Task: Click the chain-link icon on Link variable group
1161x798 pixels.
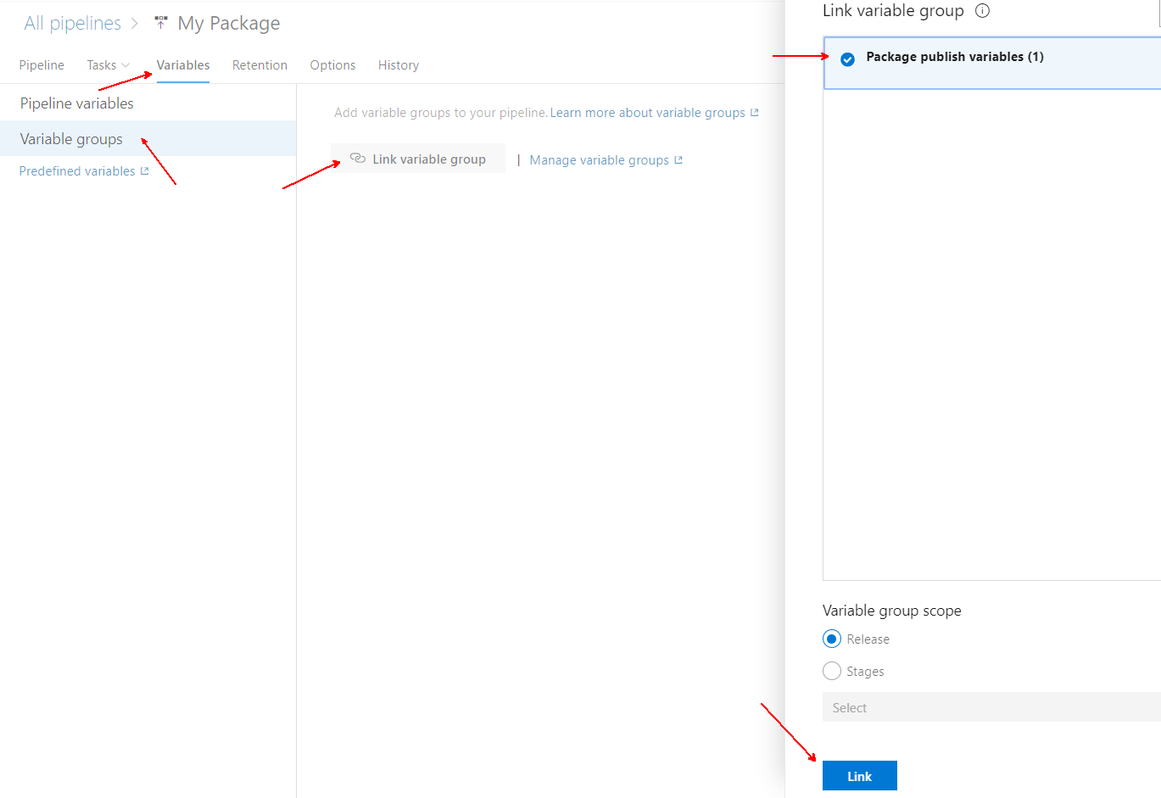Action: [x=358, y=158]
